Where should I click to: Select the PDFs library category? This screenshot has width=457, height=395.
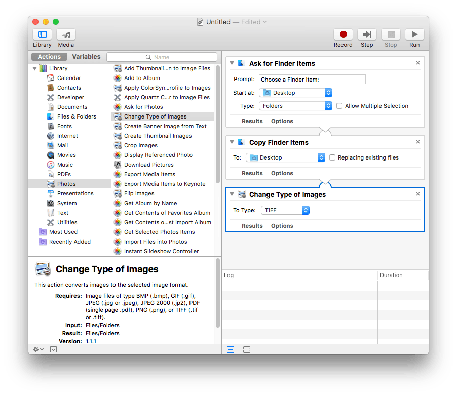pyautogui.click(x=64, y=174)
